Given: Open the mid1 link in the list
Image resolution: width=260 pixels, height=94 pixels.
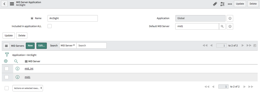Looking at the screenshot, I should point(28,77).
